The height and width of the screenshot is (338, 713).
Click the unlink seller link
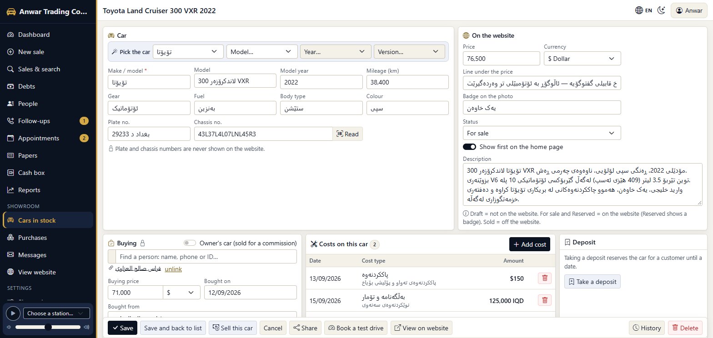click(x=173, y=269)
